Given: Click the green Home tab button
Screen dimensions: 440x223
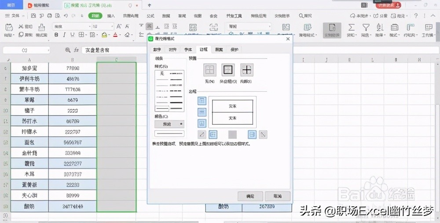Looking at the screenshot, I should point(95,16).
